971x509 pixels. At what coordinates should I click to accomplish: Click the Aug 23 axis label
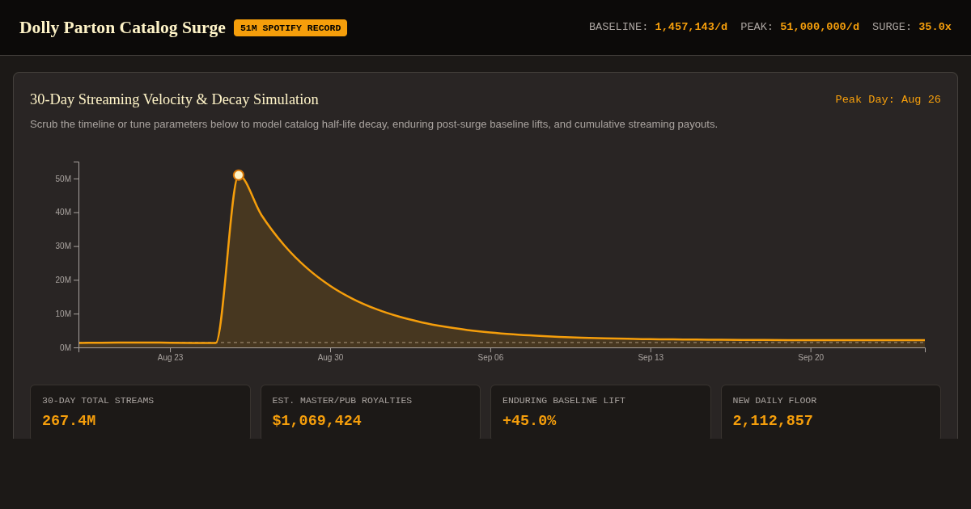click(170, 358)
